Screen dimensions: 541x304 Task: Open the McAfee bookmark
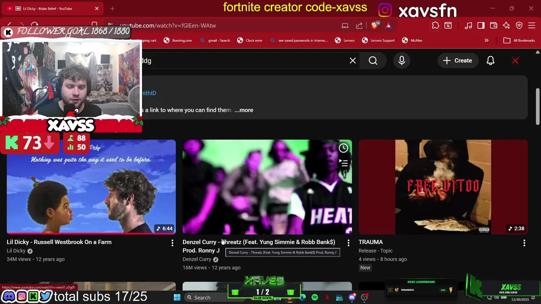[412, 41]
